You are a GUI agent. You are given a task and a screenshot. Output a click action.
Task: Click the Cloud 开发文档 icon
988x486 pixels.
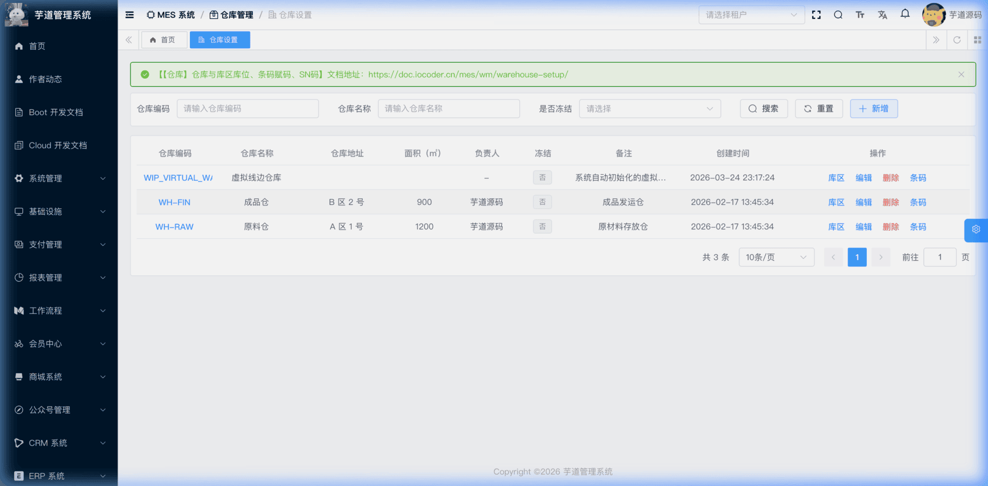coord(19,145)
